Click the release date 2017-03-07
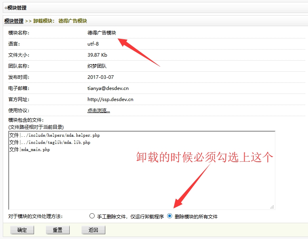Image resolution: width=308 pixels, height=239 pixels. (100, 77)
